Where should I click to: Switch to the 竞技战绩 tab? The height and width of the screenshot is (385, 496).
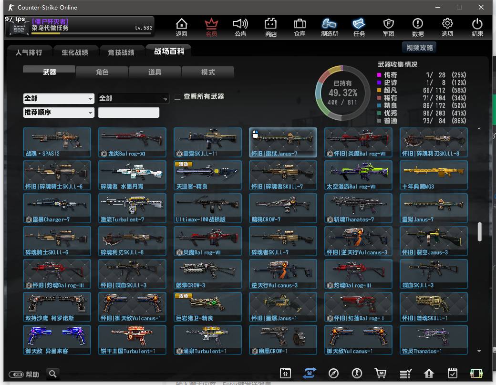pyautogui.click(x=121, y=52)
